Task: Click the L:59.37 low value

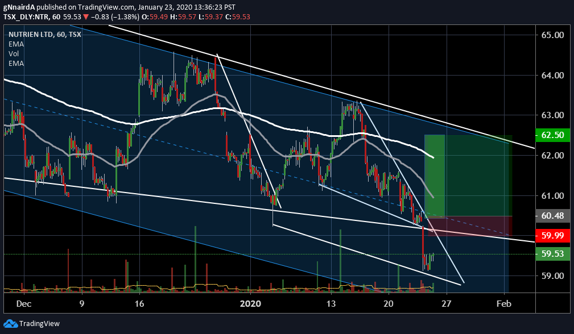Action: point(210,17)
